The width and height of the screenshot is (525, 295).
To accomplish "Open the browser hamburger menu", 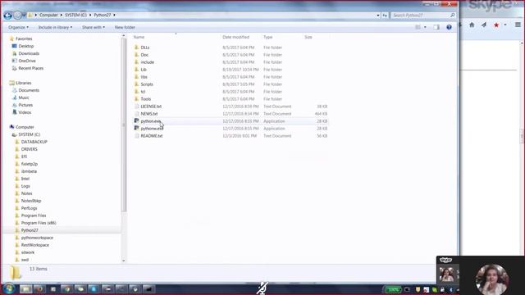I will [518, 25].
